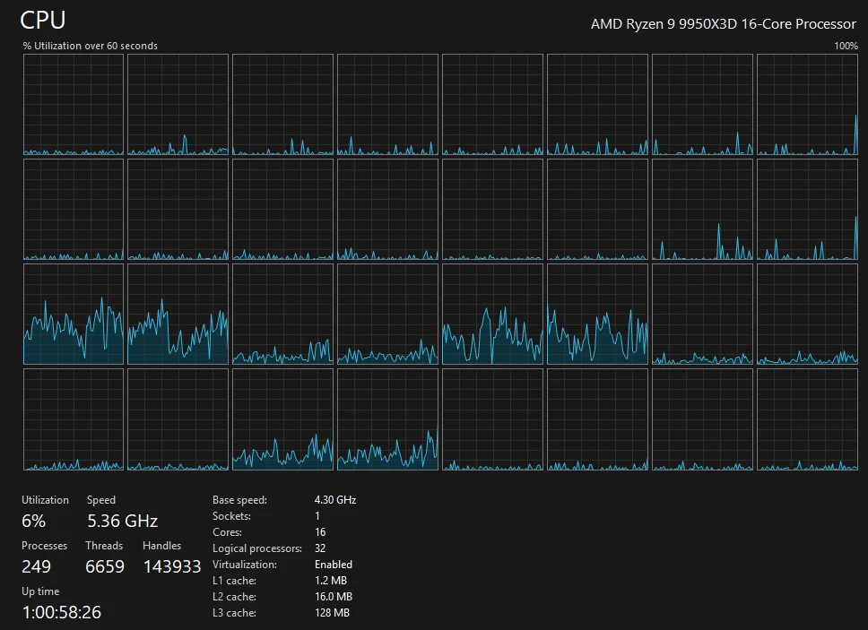Image resolution: width=868 pixels, height=630 pixels.
Task: Click the last graph in the bottom row
Action: (807, 419)
